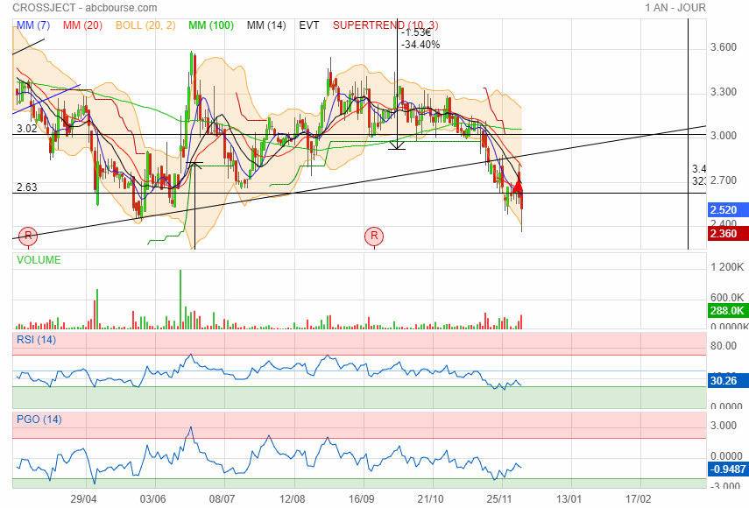Click the EVT legend label

309,25
